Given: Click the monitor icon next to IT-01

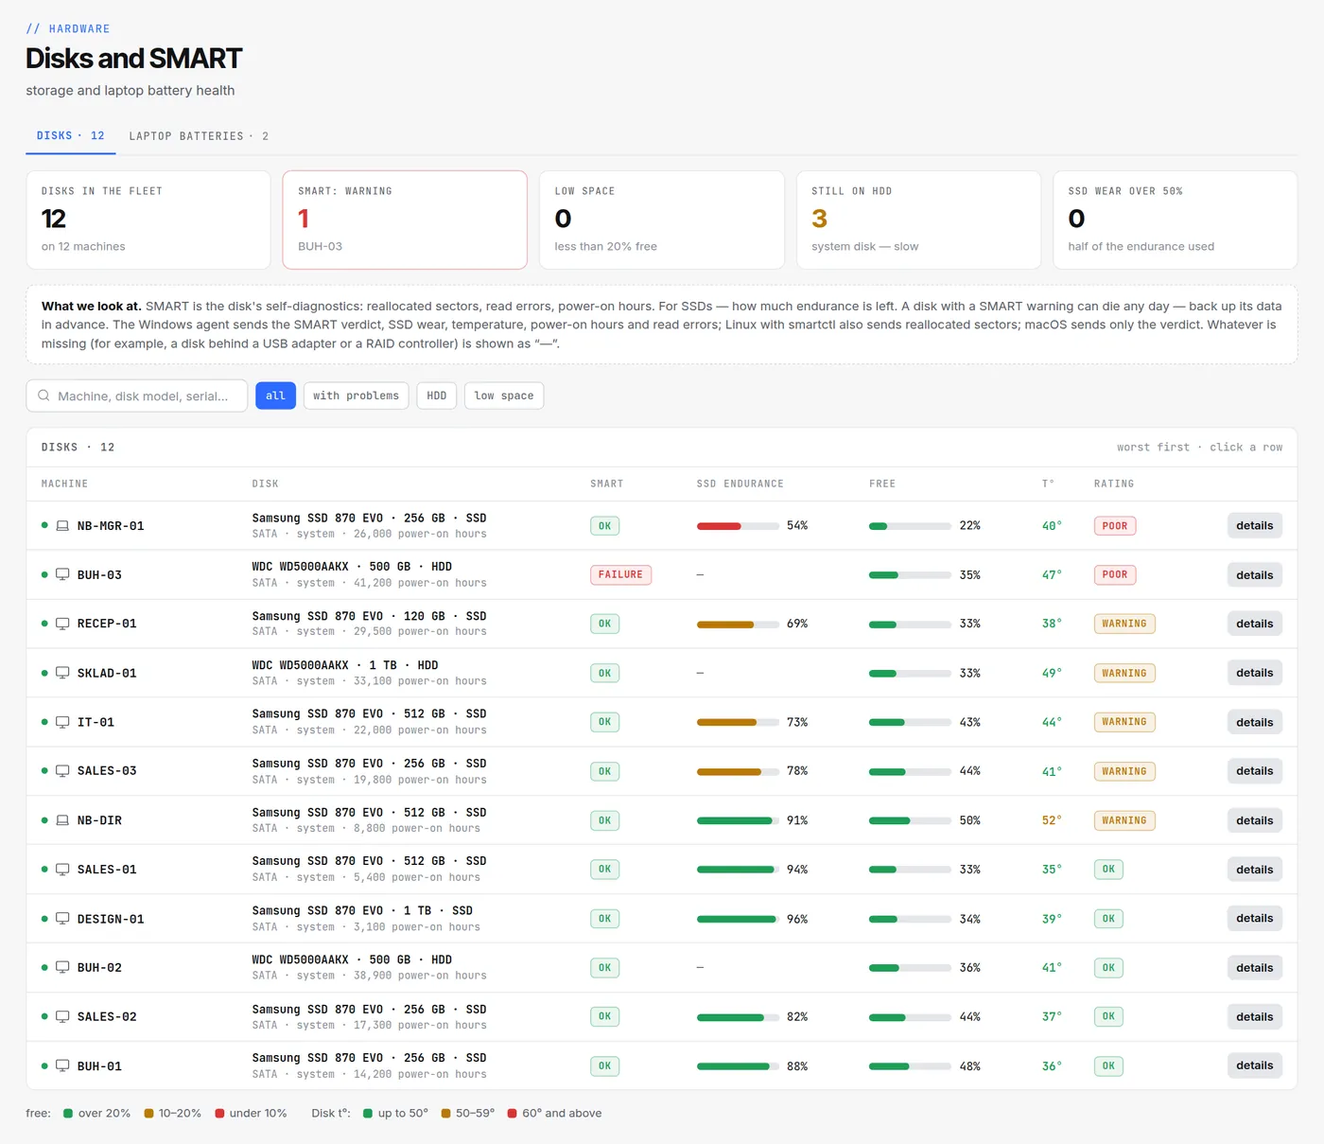Looking at the screenshot, I should tap(62, 722).
